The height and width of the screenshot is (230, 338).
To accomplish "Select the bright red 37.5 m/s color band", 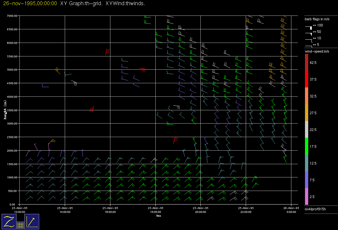I will (x=306, y=79).
